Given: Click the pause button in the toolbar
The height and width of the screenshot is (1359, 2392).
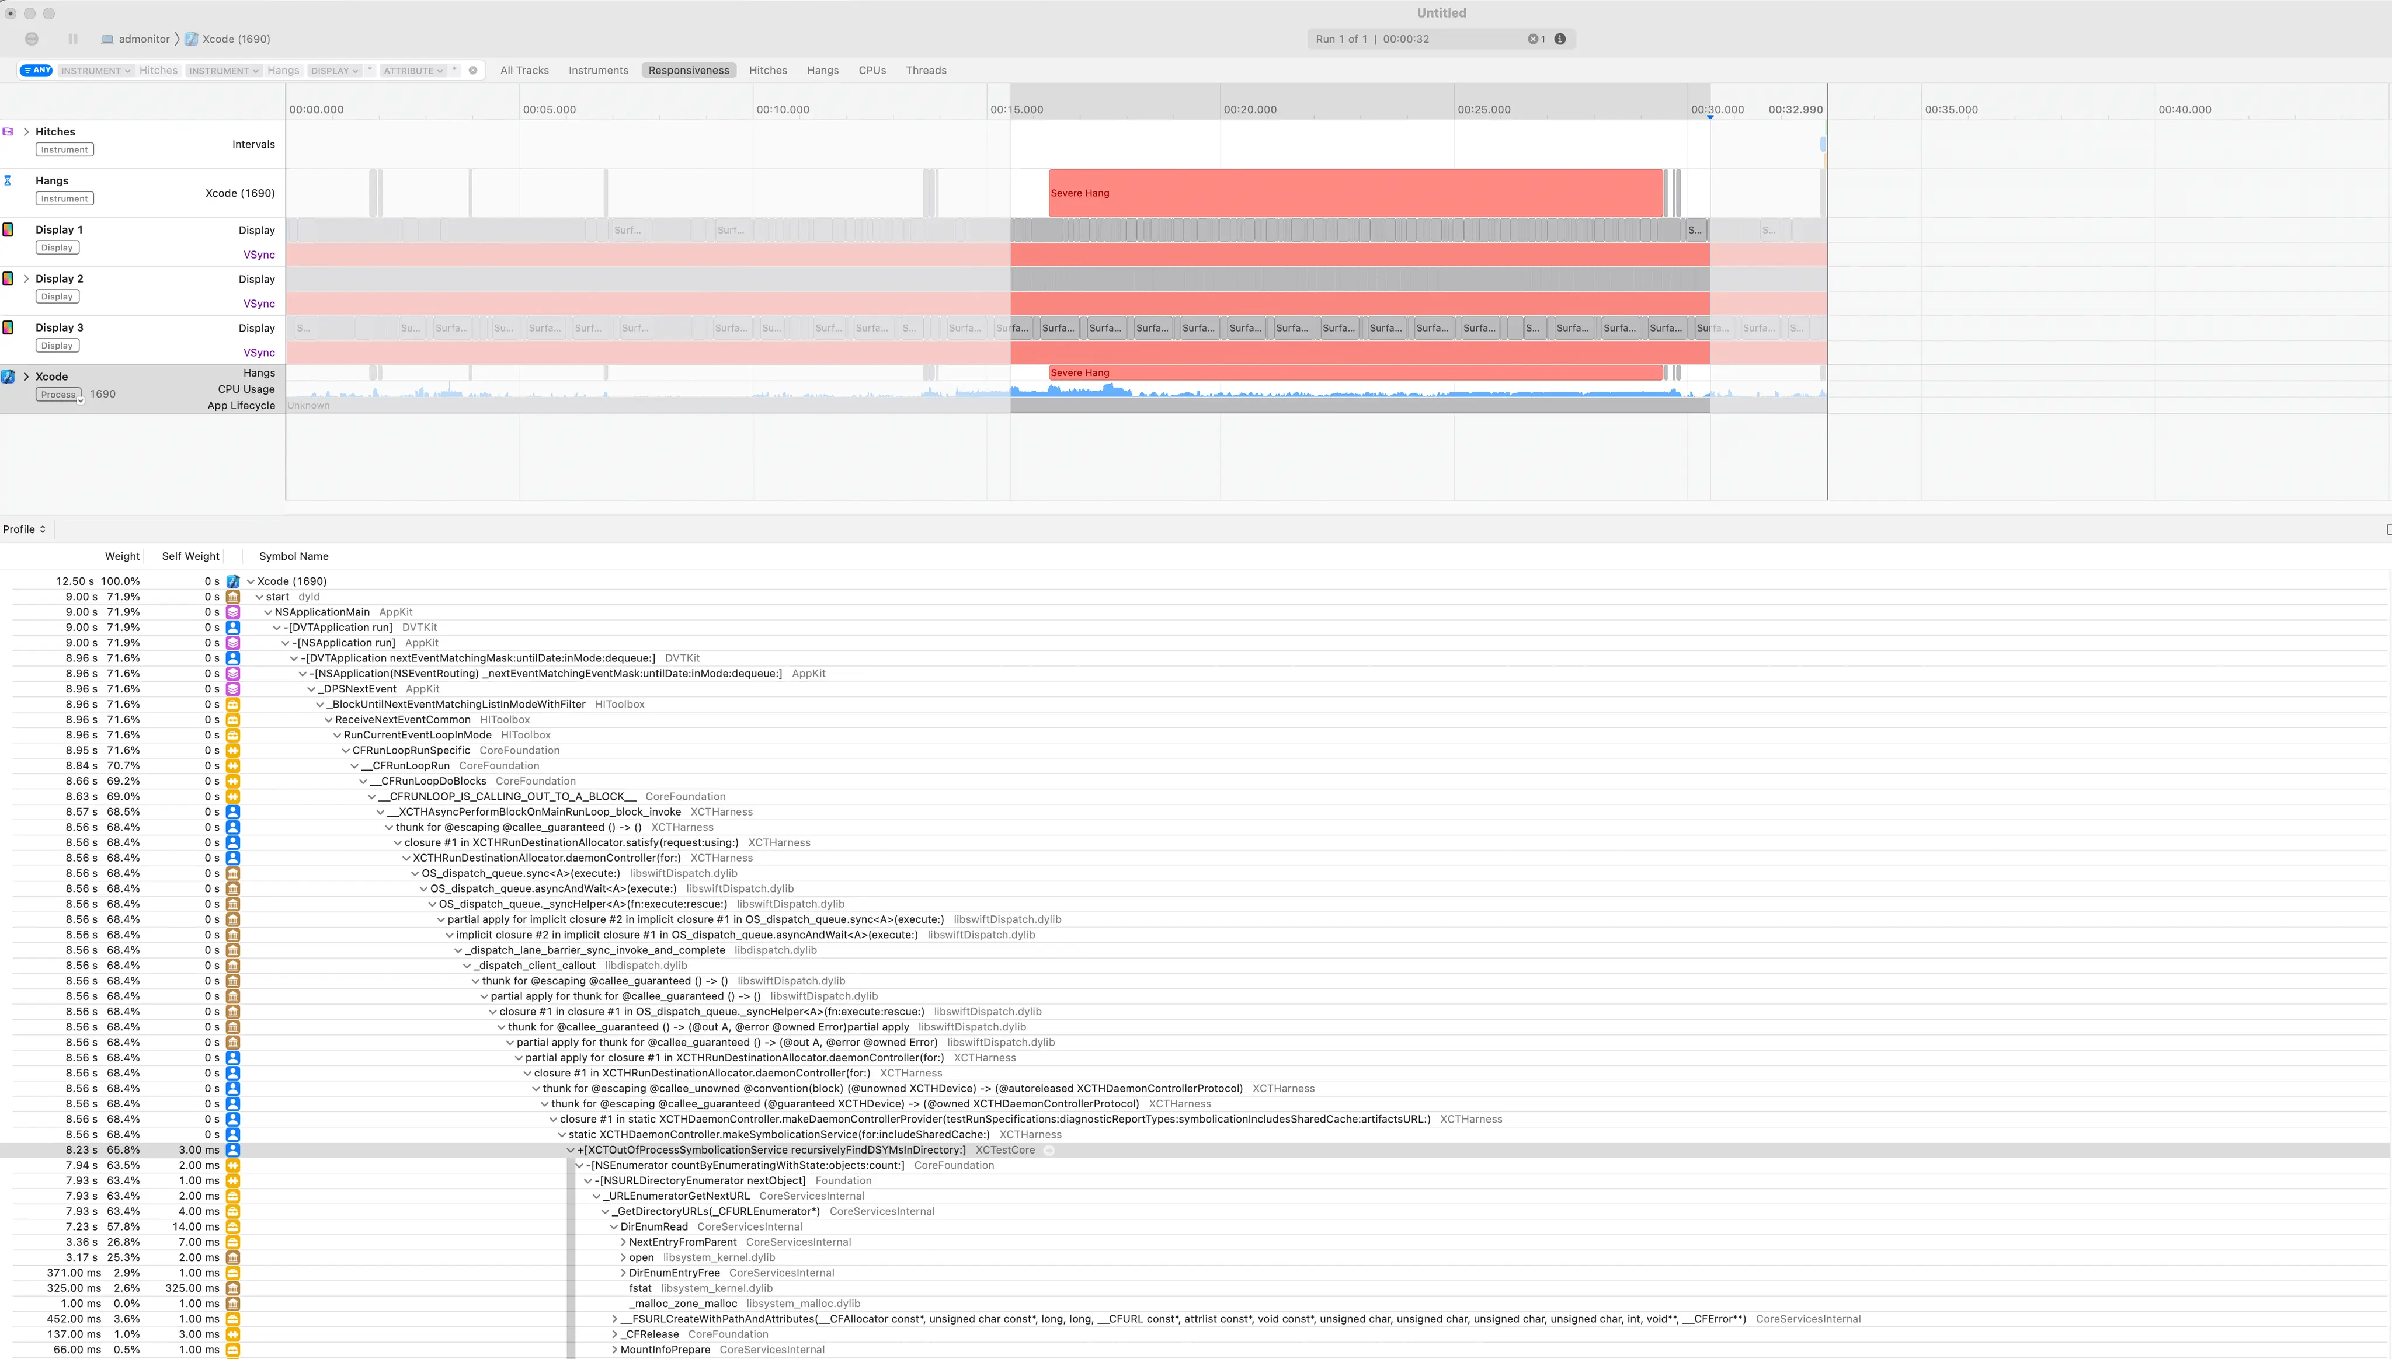Looking at the screenshot, I should [x=73, y=39].
